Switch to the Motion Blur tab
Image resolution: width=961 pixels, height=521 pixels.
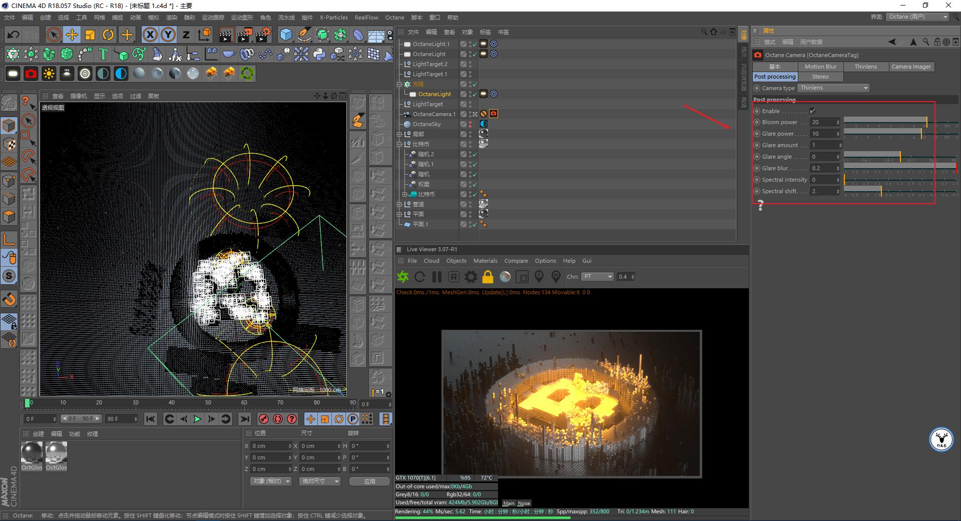tap(820, 67)
